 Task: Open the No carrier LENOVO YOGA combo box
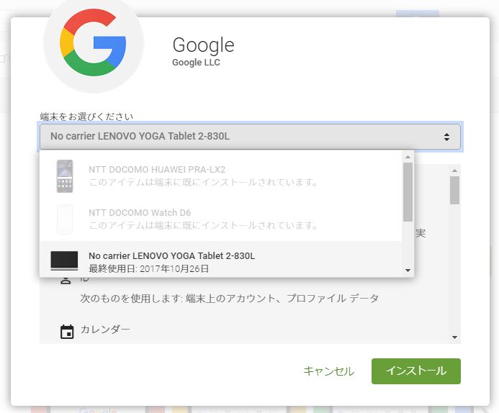(x=250, y=137)
